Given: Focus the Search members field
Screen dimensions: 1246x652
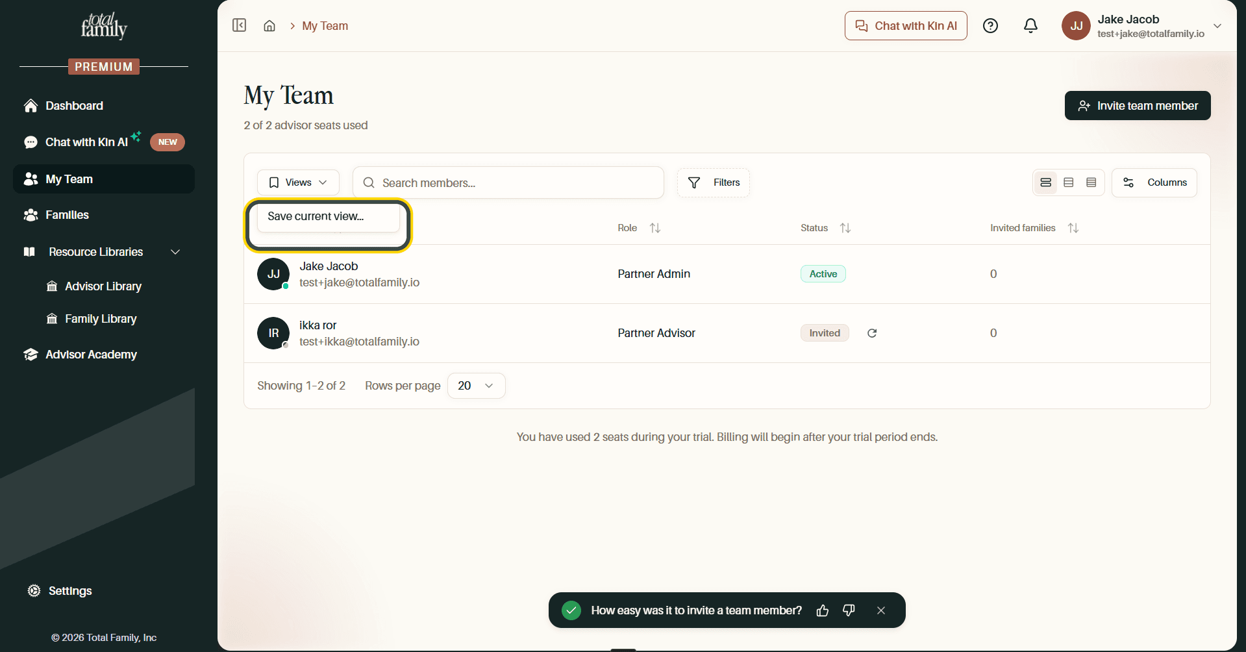Looking at the screenshot, I should 508,182.
